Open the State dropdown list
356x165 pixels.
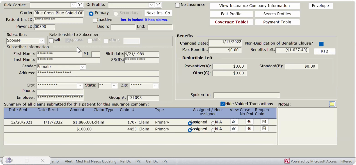coord(114,86)
